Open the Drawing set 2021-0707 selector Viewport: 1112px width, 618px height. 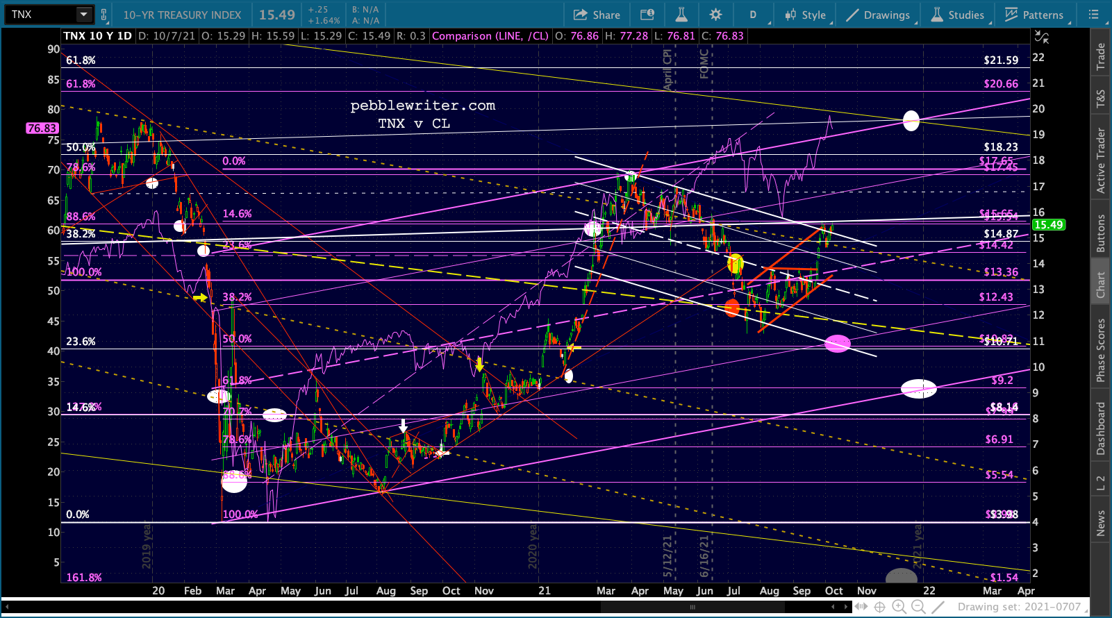(1018, 607)
